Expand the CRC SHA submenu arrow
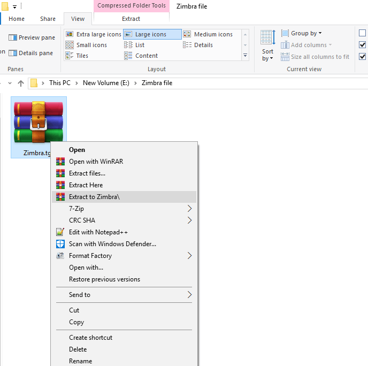 pyautogui.click(x=190, y=220)
